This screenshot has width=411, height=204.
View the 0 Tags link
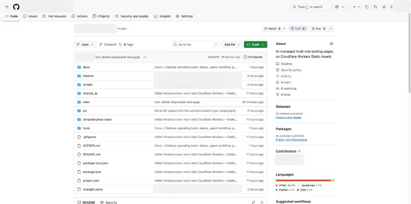pyautogui.click(x=126, y=45)
